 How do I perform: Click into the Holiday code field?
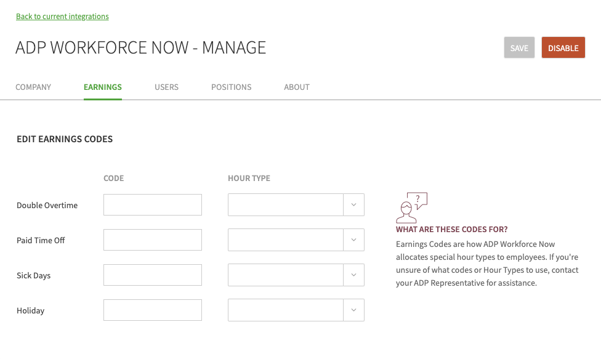tap(153, 310)
